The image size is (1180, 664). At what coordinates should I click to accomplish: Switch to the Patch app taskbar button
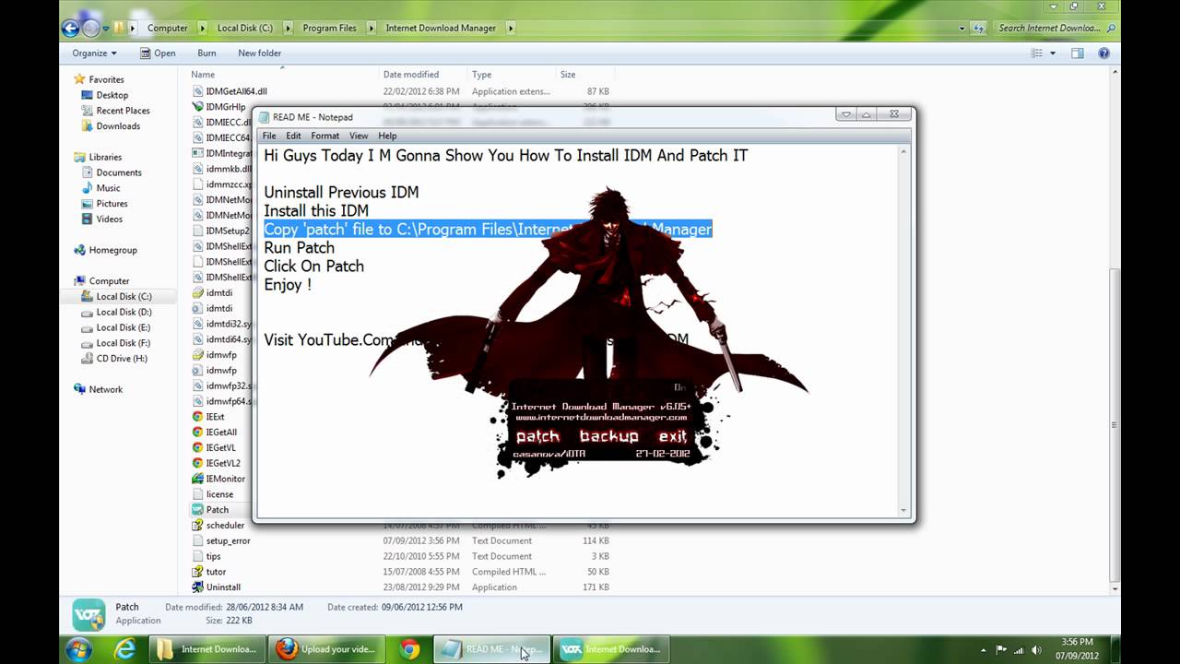click(x=611, y=649)
